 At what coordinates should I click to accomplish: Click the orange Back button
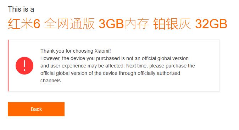[36, 109]
